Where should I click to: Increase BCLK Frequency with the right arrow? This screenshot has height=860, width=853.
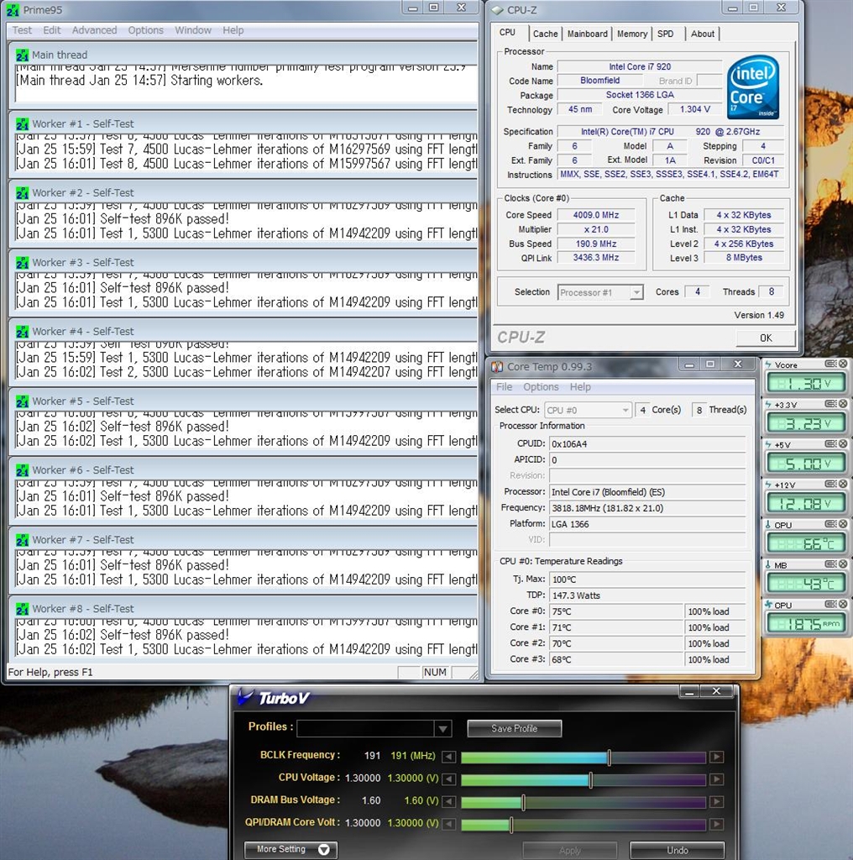716,757
